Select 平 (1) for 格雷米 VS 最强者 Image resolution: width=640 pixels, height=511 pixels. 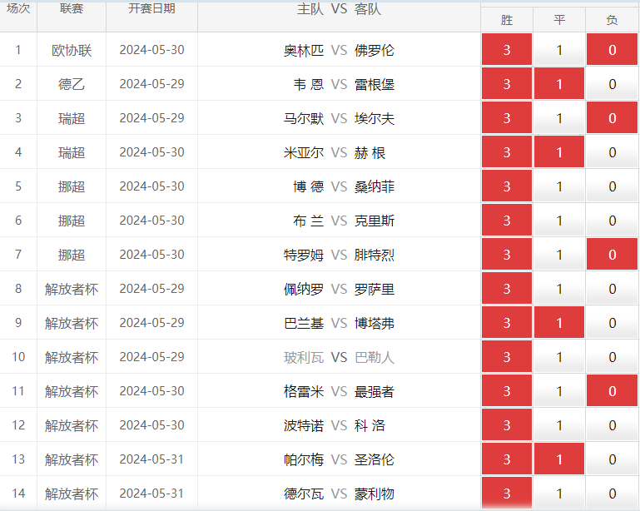pyautogui.click(x=559, y=391)
